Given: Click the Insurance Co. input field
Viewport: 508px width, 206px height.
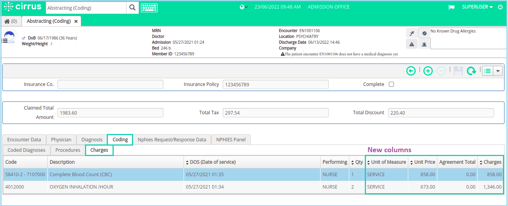Looking at the screenshot, I should click(x=110, y=84).
